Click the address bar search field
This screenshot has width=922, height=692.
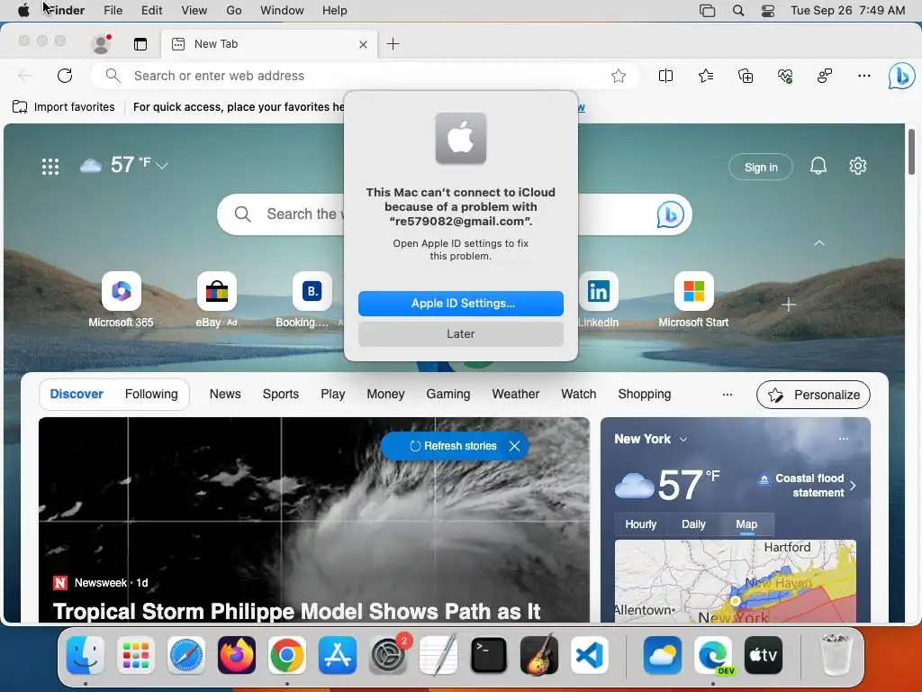(x=365, y=76)
